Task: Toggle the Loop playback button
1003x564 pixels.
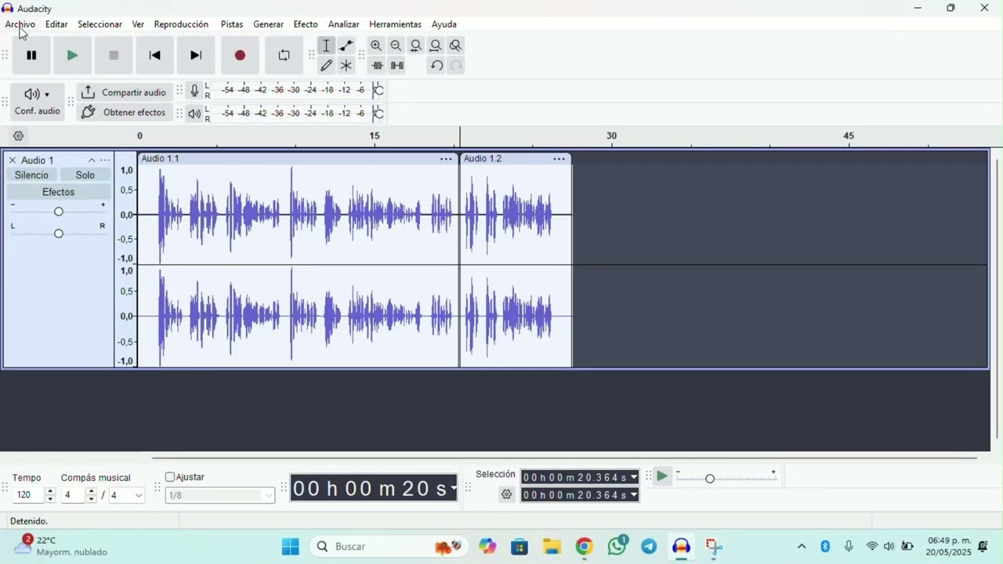Action: click(x=284, y=56)
